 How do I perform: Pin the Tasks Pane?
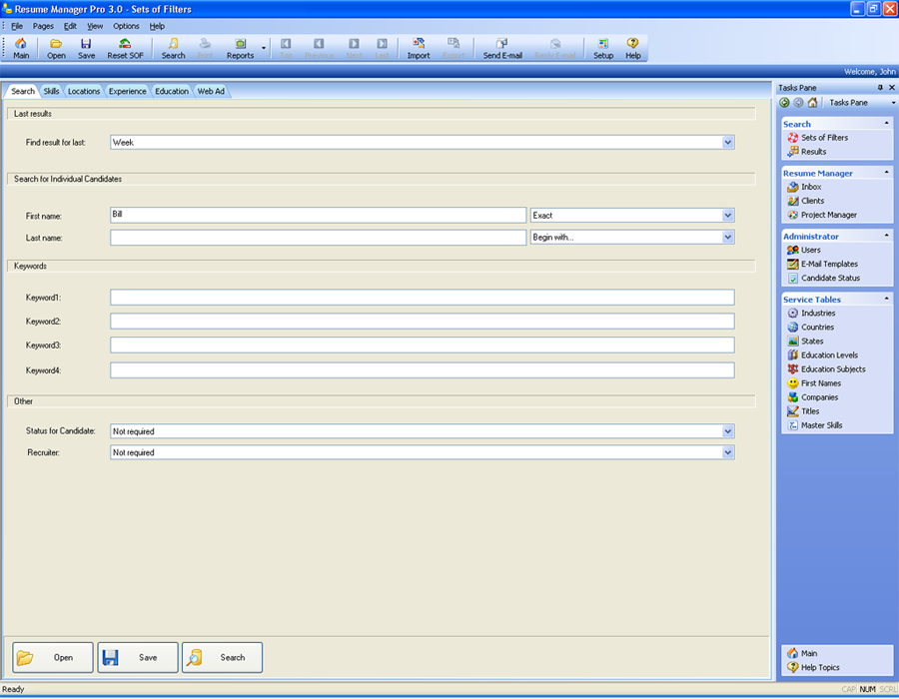tap(880, 88)
